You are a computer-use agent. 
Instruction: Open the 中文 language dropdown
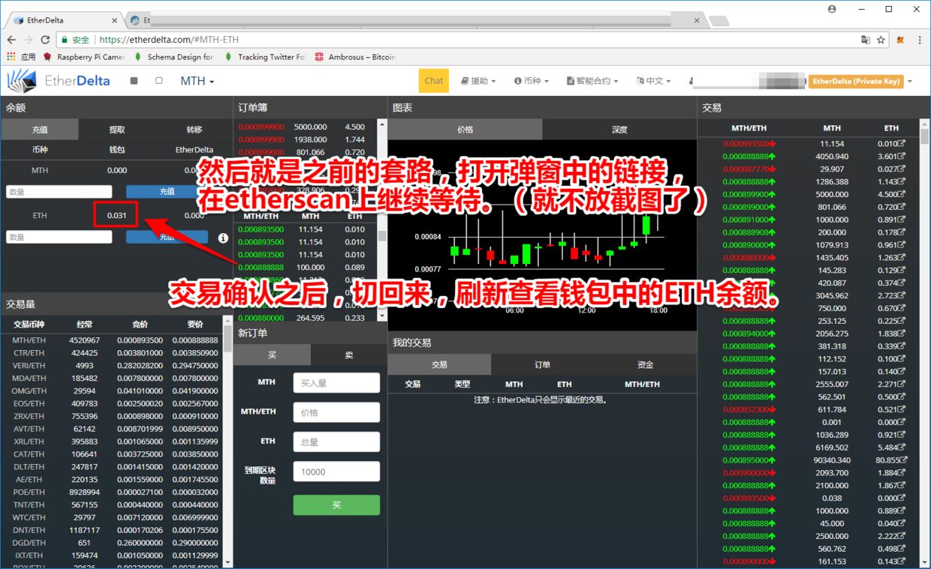pyautogui.click(x=653, y=81)
